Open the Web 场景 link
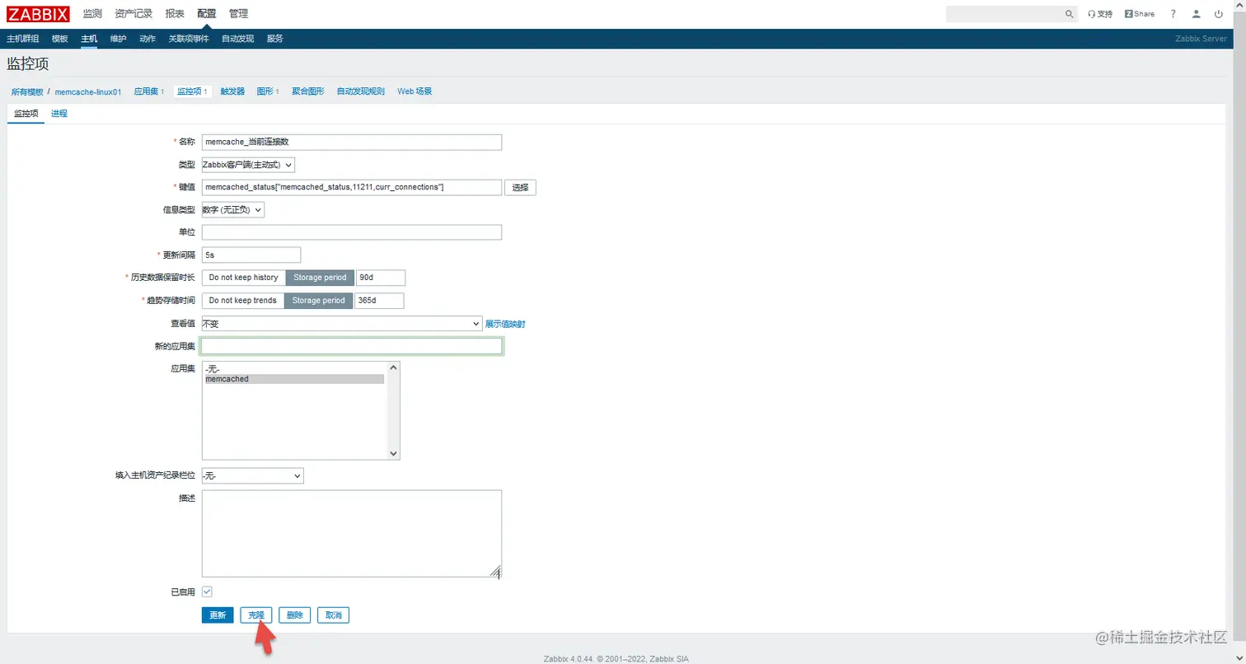 tap(415, 91)
